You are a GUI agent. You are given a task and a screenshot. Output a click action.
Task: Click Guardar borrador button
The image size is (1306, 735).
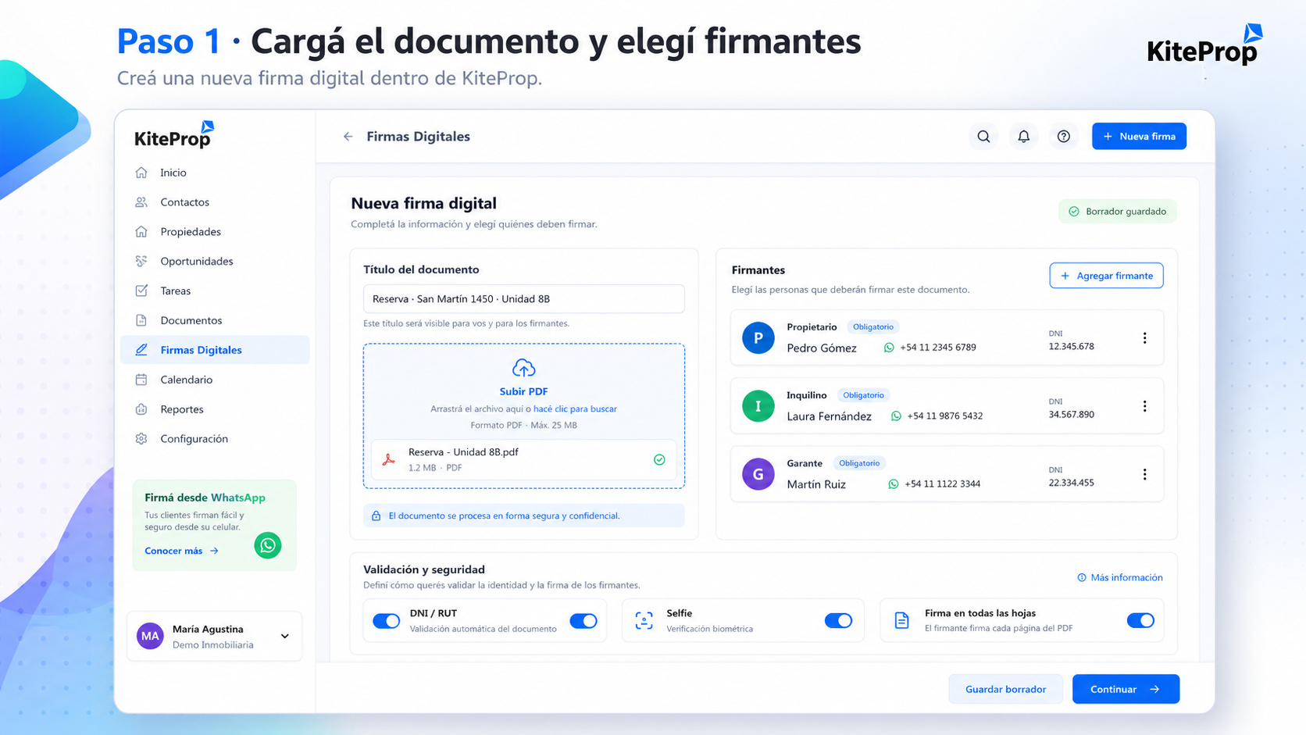point(1005,689)
